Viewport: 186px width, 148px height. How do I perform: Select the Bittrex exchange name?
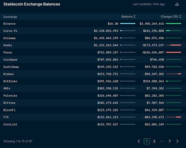[x=9, y=103]
